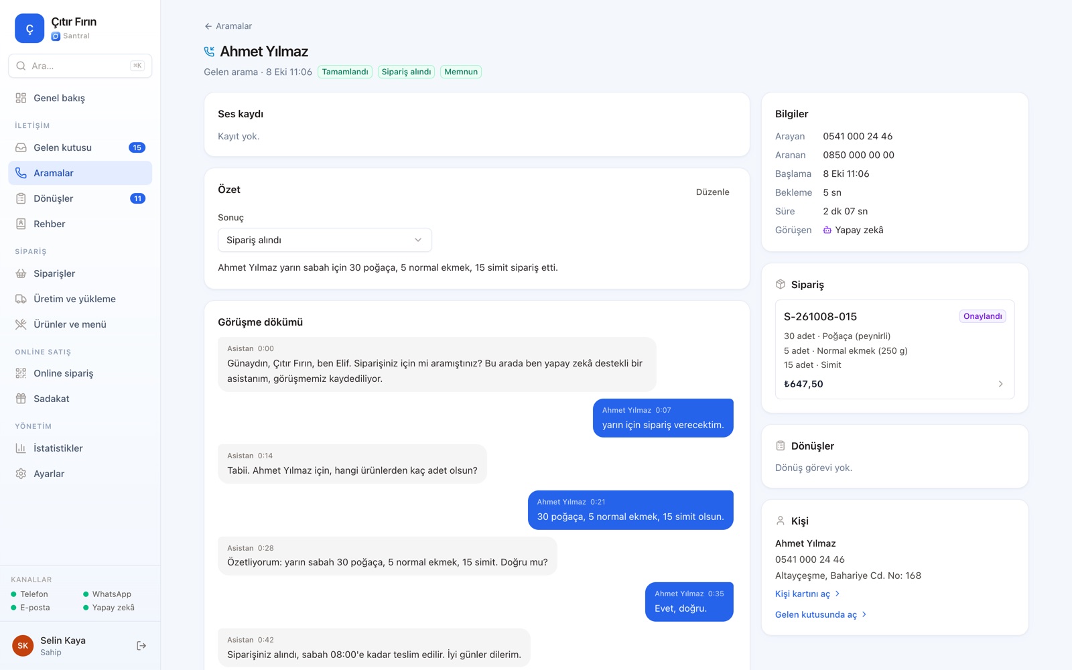This screenshot has height=670, width=1072.
Task: Open the Sonuç dropdown showing Sipariş alındı
Action: pyautogui.click(x=325, y=240)
